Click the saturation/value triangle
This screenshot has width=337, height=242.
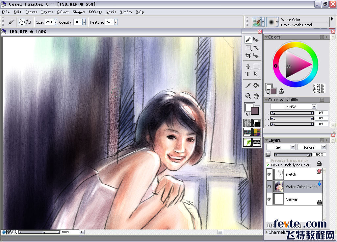click(296, 64)
